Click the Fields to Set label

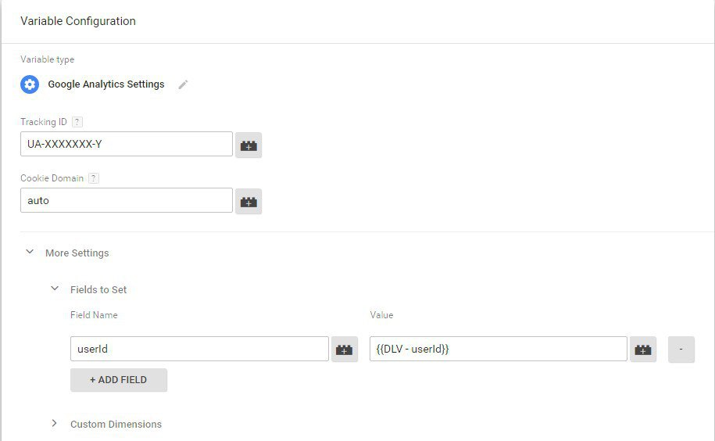98,289
